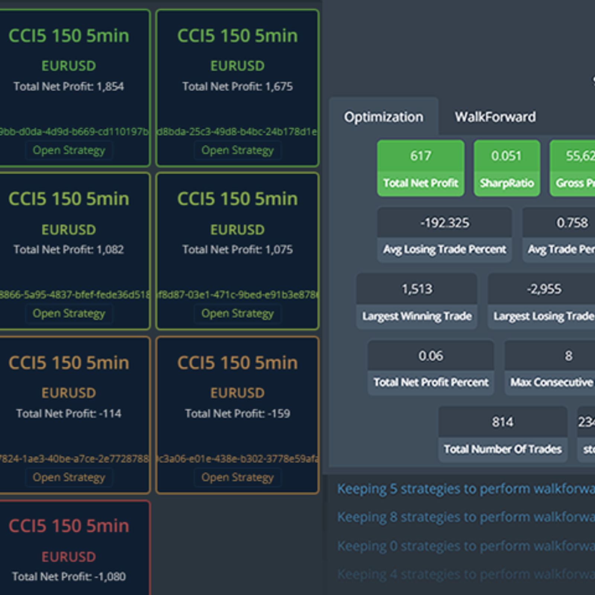Click the Largest Losing Trade -2,955 tile
This screenshot has height=595, width=595.
point(542,301)
